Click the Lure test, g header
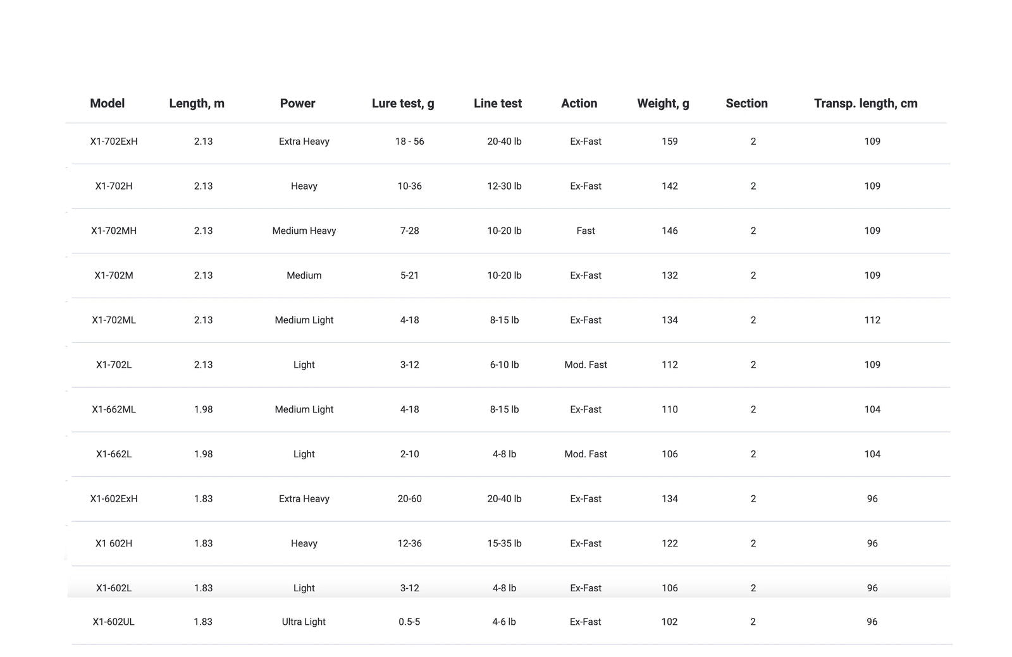Viewport: 1012px width, 657px height. [x=403, y=104]
